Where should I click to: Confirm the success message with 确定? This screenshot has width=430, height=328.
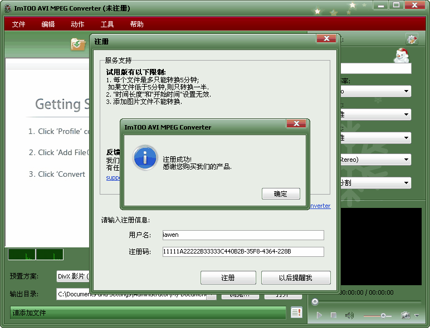281,194
